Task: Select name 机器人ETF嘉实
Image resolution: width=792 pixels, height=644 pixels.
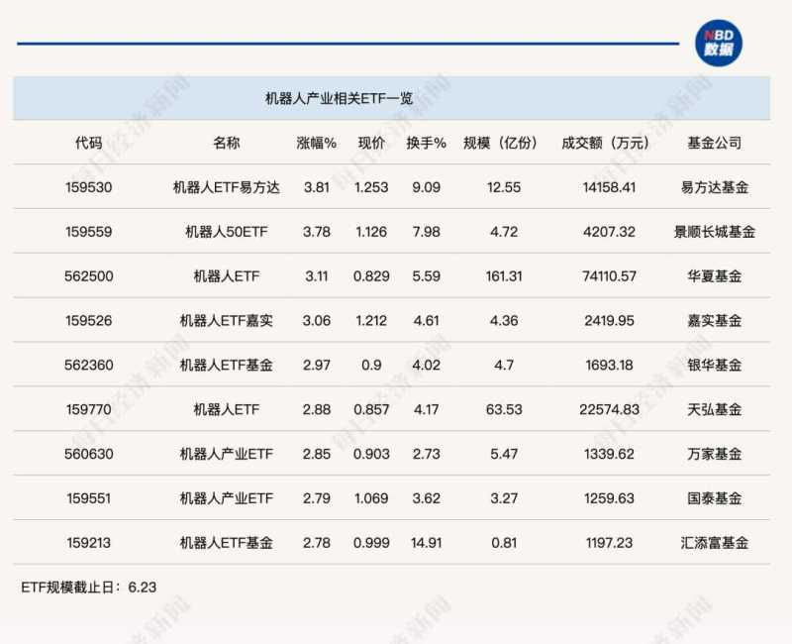Action: 227,321
